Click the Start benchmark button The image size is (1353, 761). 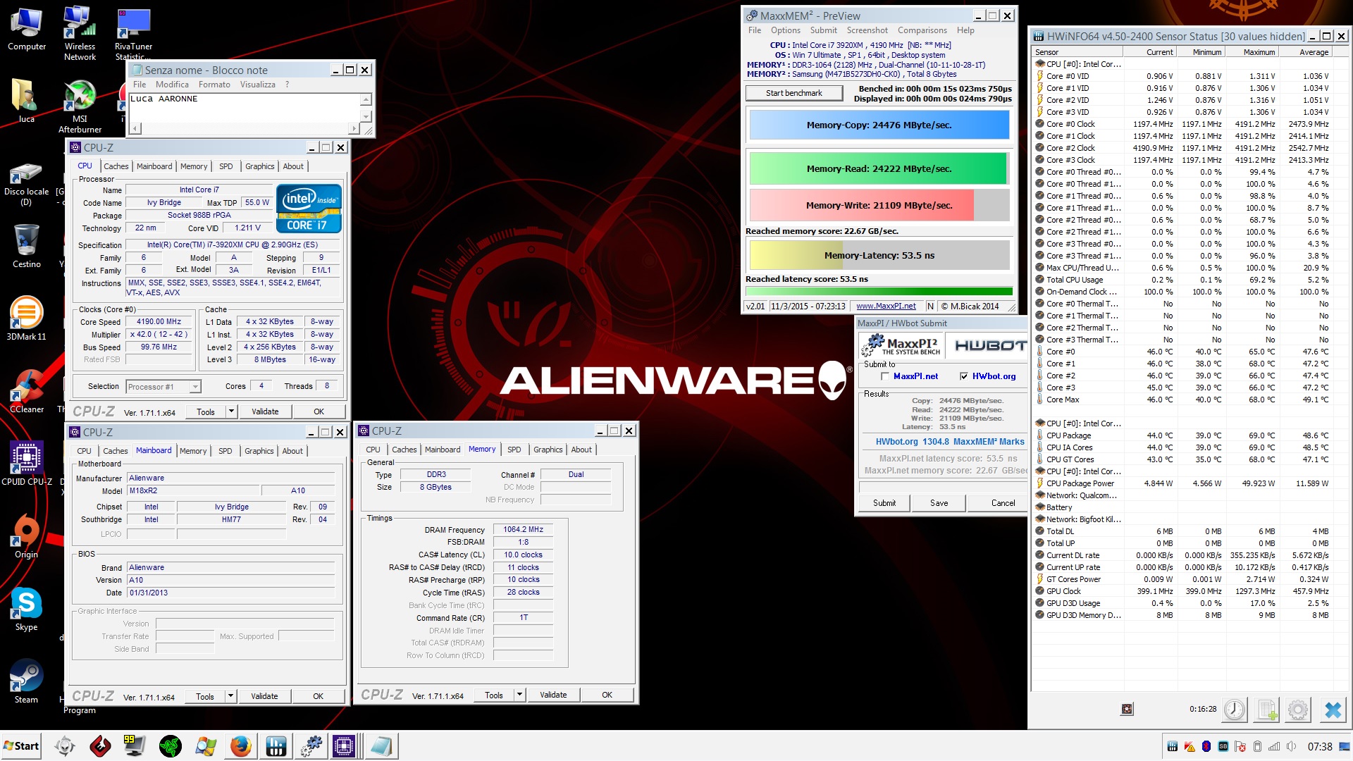pos(793,93)
